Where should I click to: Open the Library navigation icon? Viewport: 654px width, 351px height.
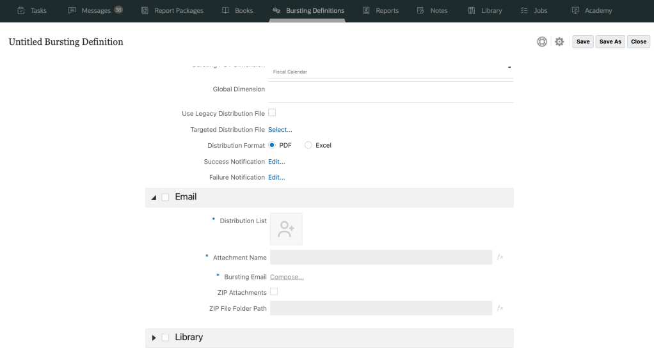click(x=472, y=11)
